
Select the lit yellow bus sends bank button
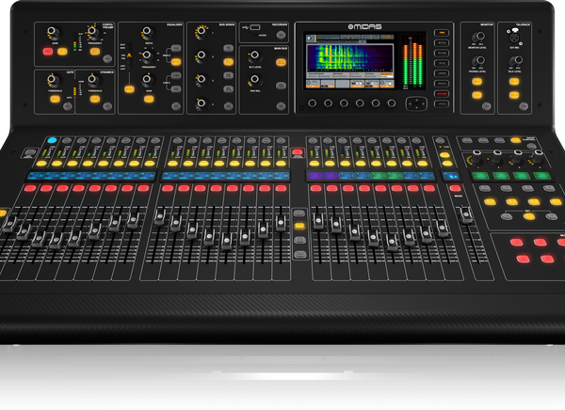click(228, 62)
